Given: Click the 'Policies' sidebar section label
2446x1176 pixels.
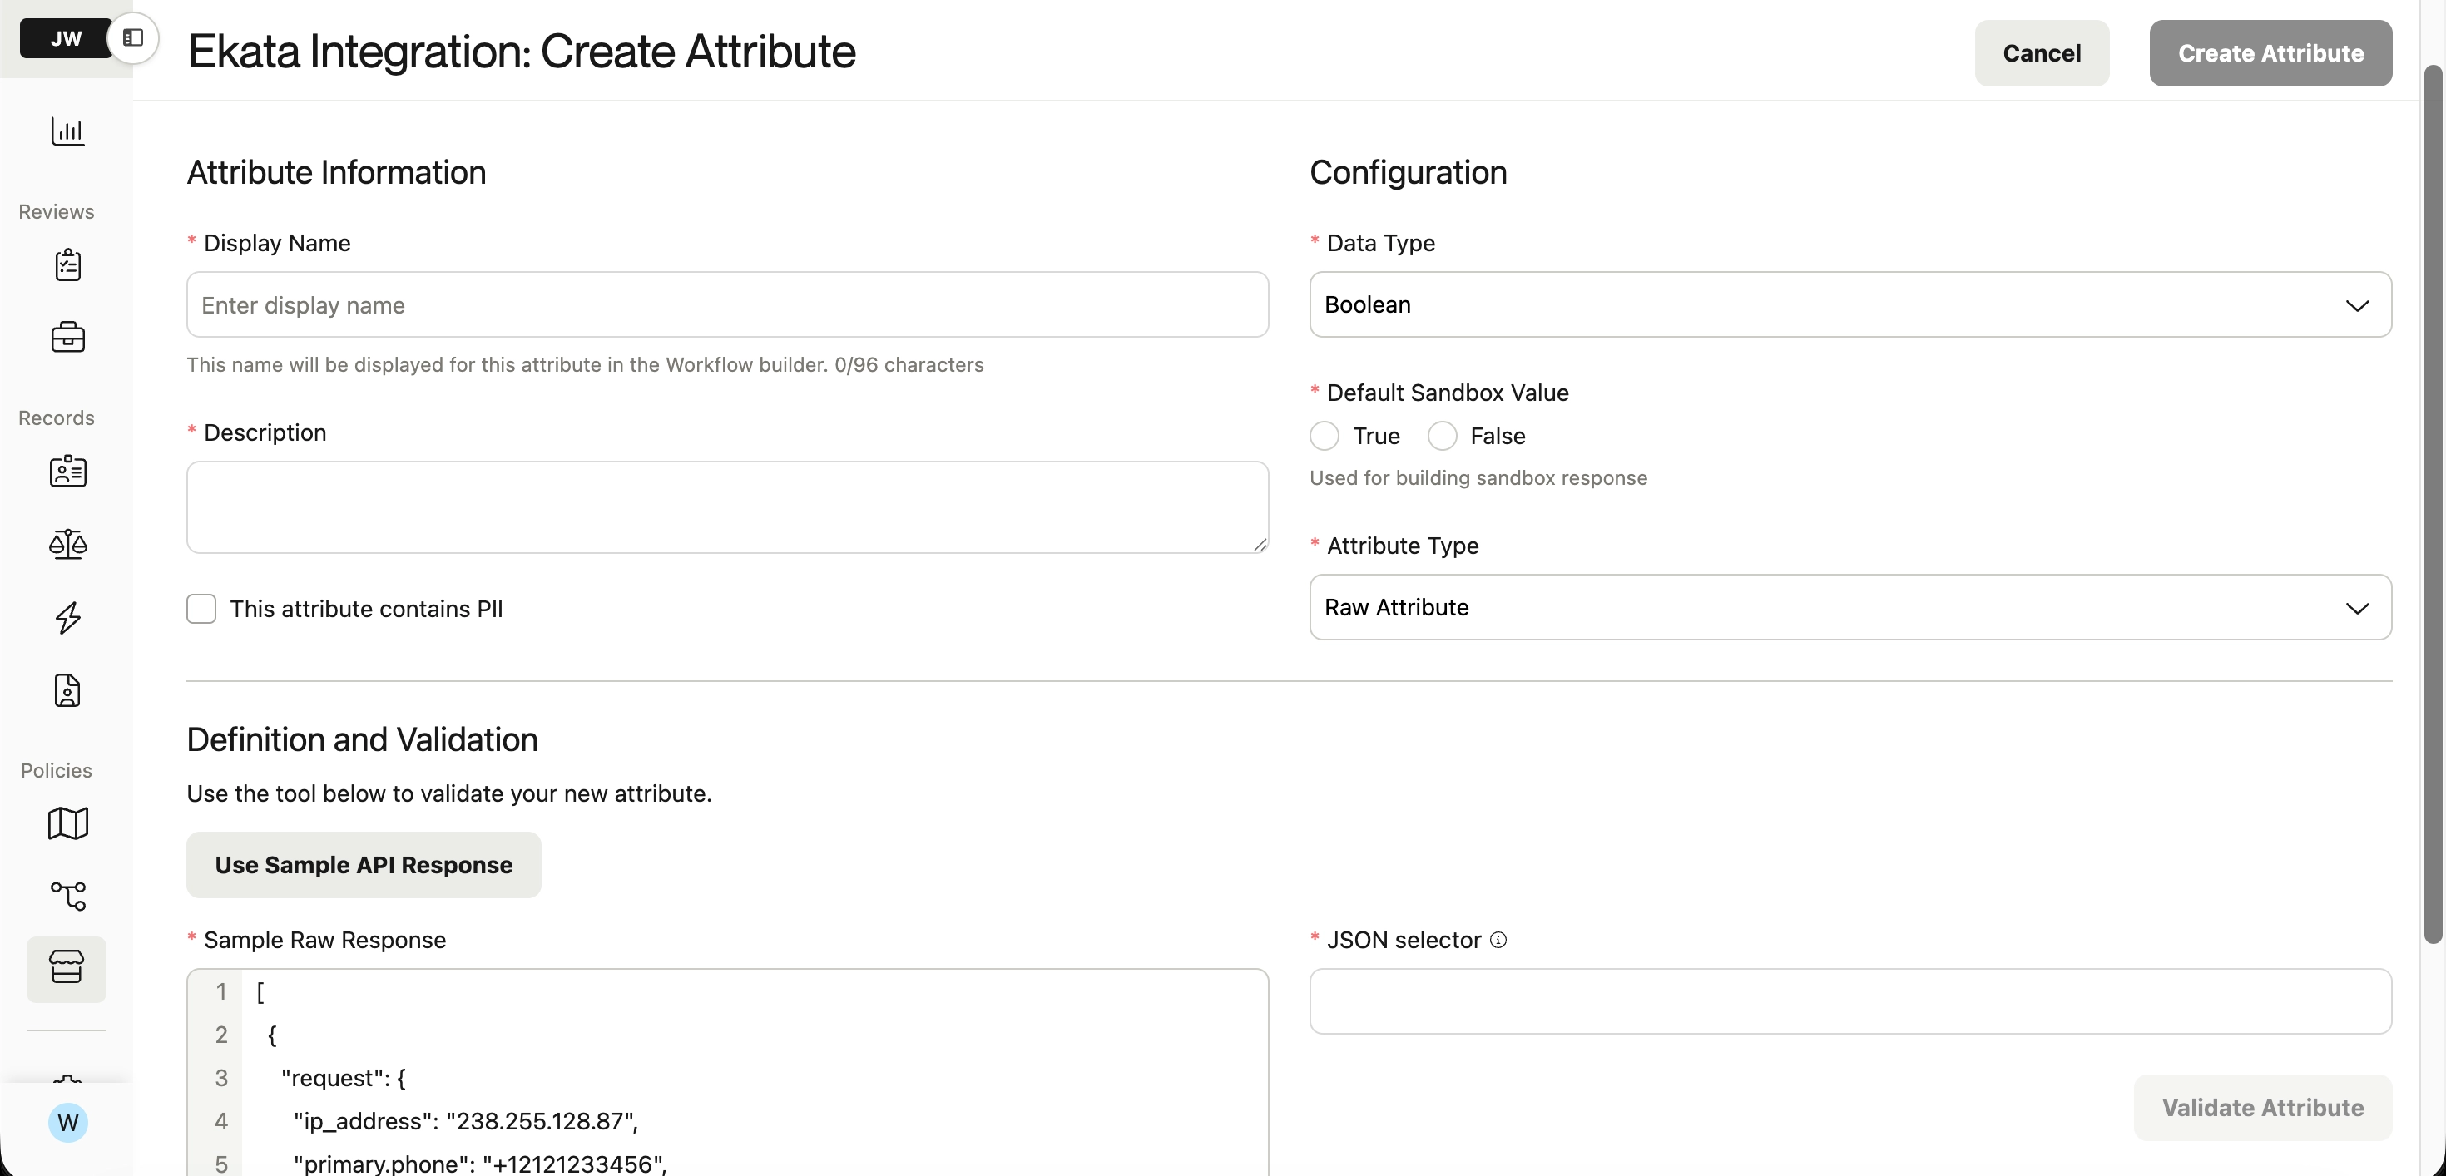Looking at the screenshot, I should coord(56,770).
